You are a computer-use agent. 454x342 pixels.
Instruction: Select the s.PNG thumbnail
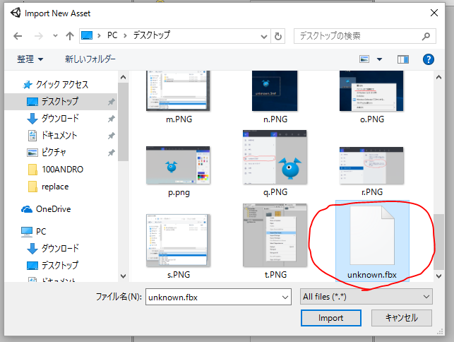point(178,240)
